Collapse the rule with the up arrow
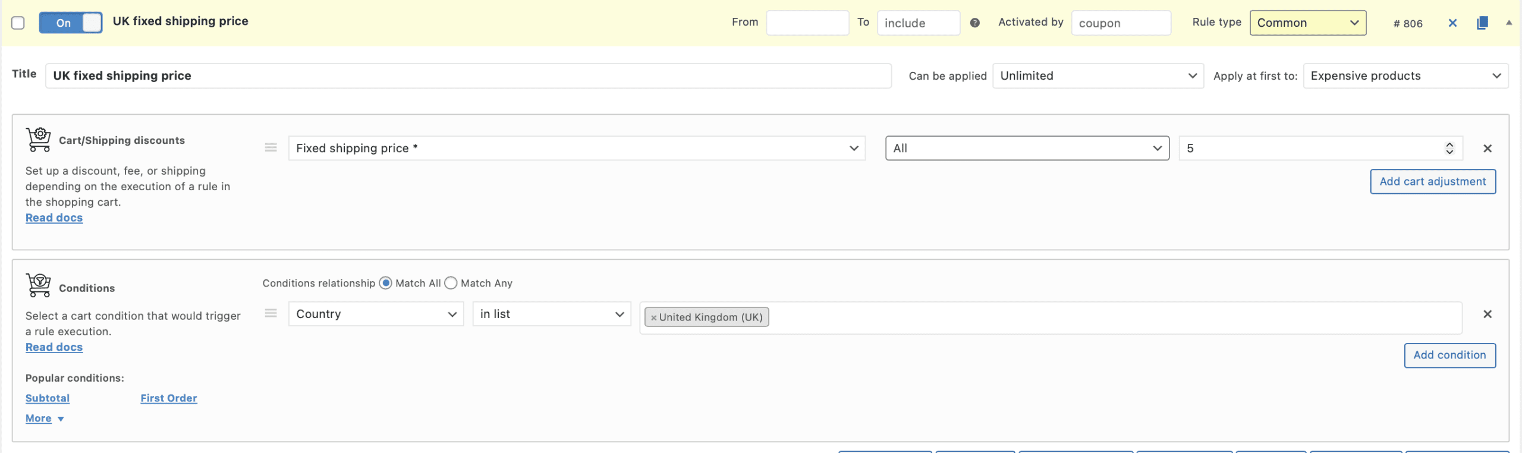This screenshot has height=453, width=1522. pos(1509,23)
